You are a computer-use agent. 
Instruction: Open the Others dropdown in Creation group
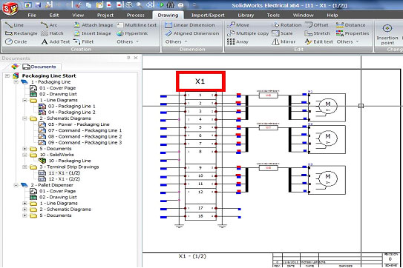pyautogui.click(x=128, y=41)
